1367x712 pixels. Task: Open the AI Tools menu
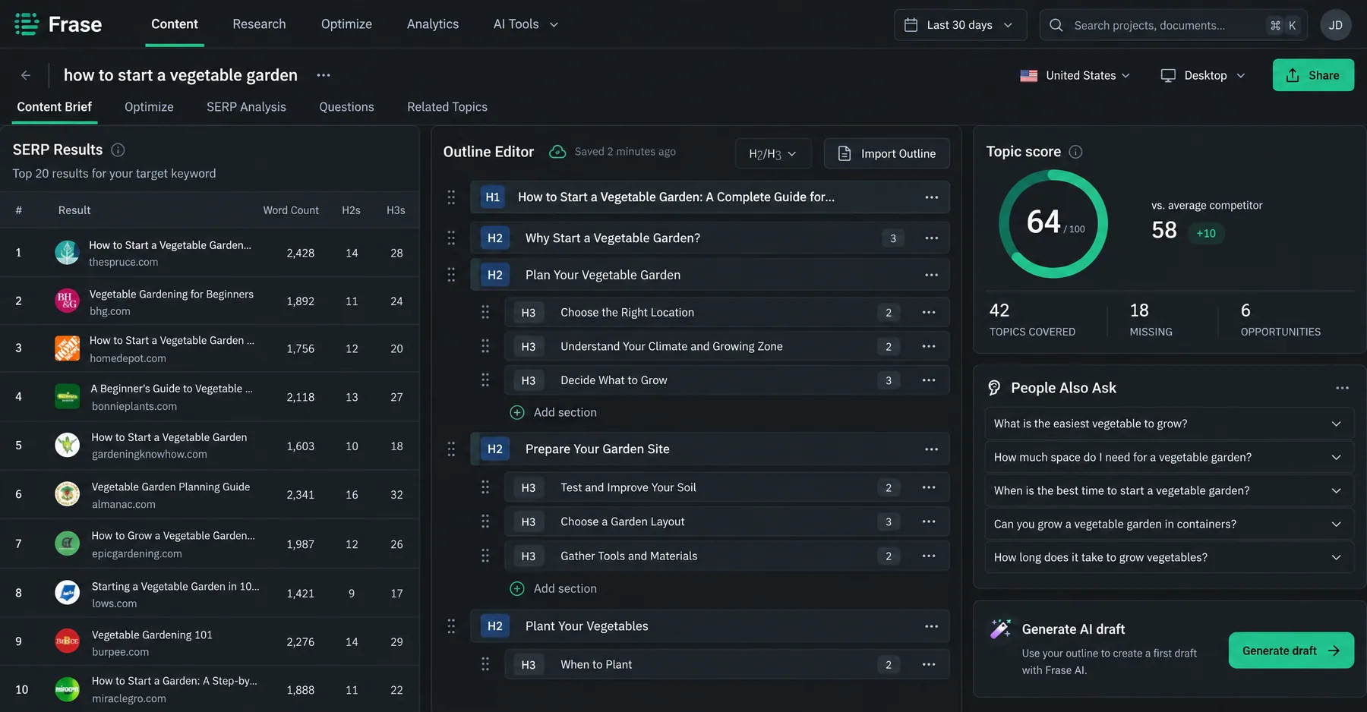click(526, 24)
